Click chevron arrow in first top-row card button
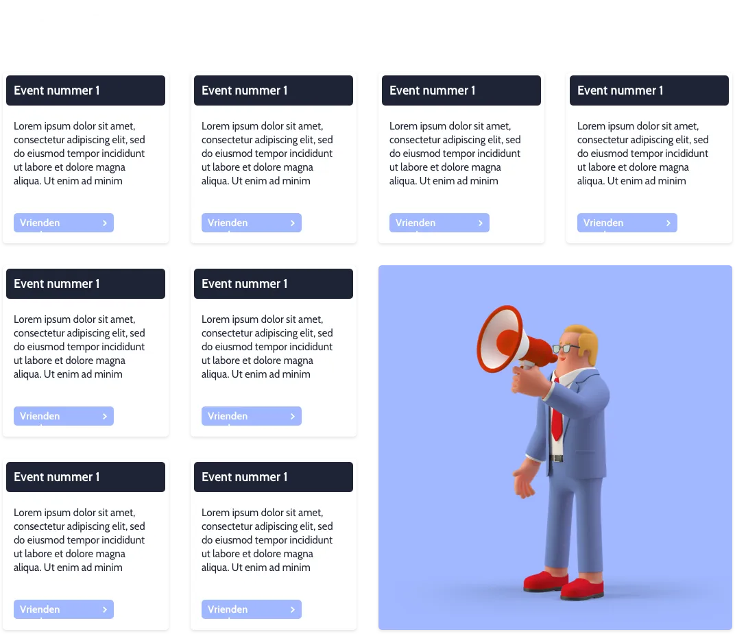735x634 pixels. click(105, 223)
